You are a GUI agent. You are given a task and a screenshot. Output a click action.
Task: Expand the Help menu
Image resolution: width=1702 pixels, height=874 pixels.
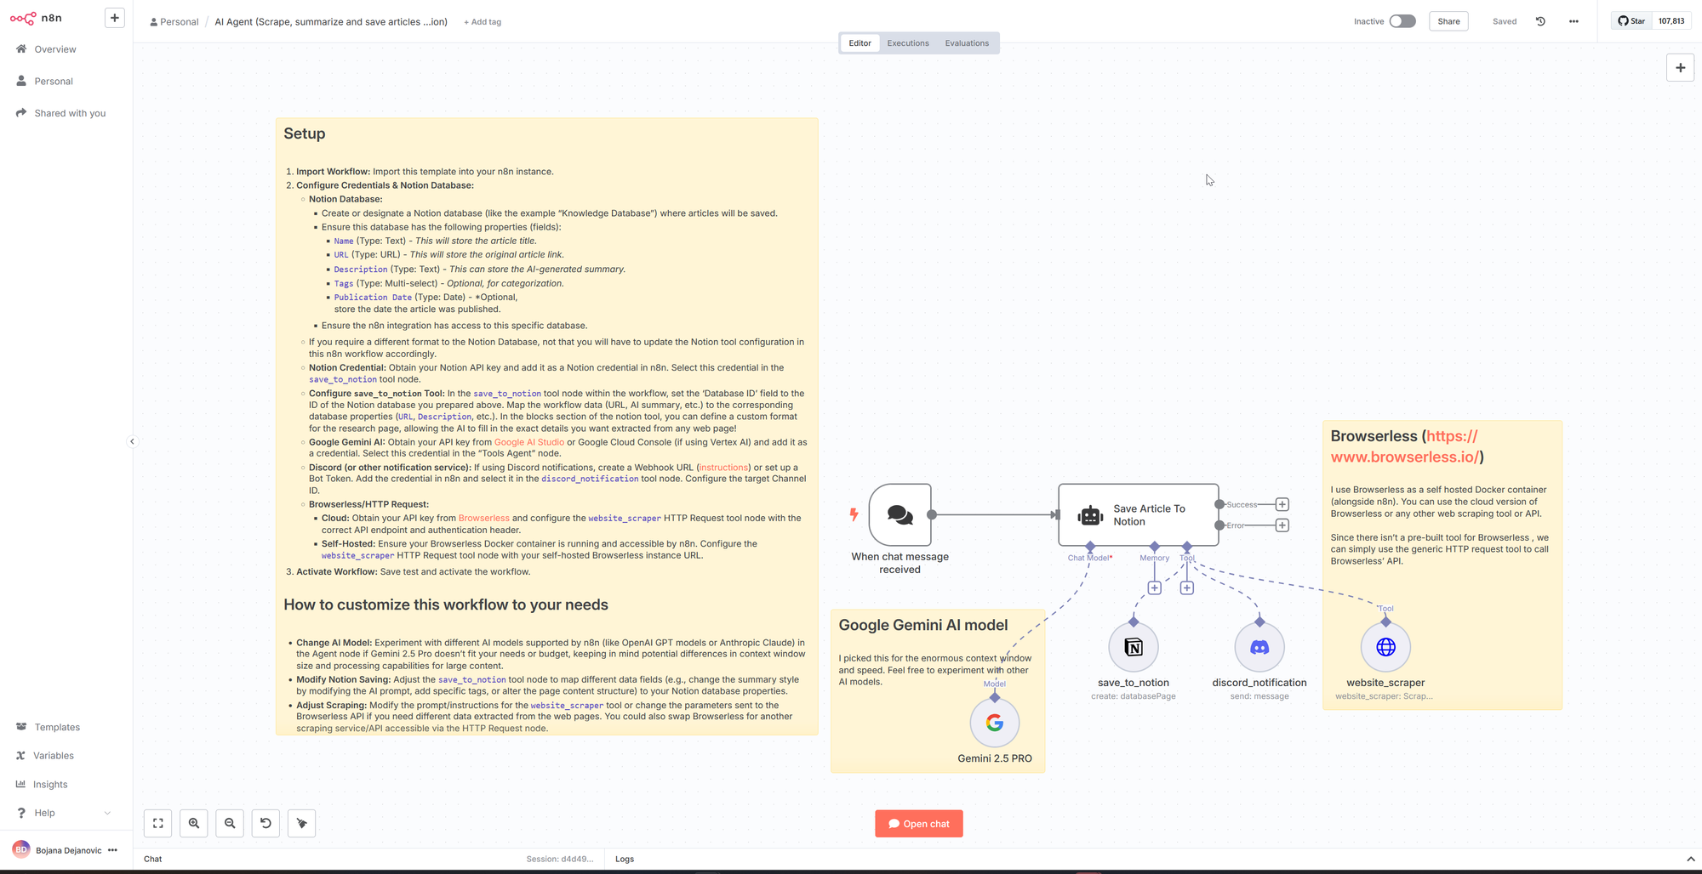[44, 813]
